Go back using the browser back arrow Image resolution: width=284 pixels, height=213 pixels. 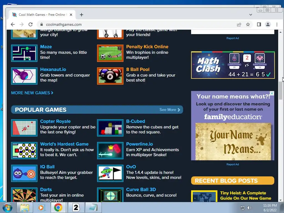click(12, 24)
